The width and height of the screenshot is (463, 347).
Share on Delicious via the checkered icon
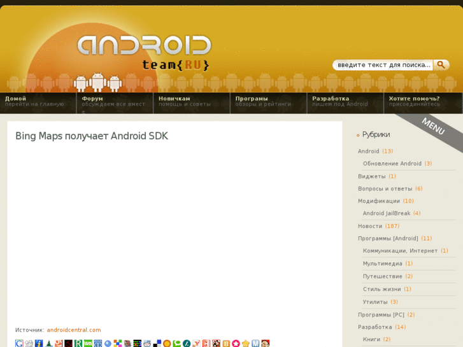(157, 343)
